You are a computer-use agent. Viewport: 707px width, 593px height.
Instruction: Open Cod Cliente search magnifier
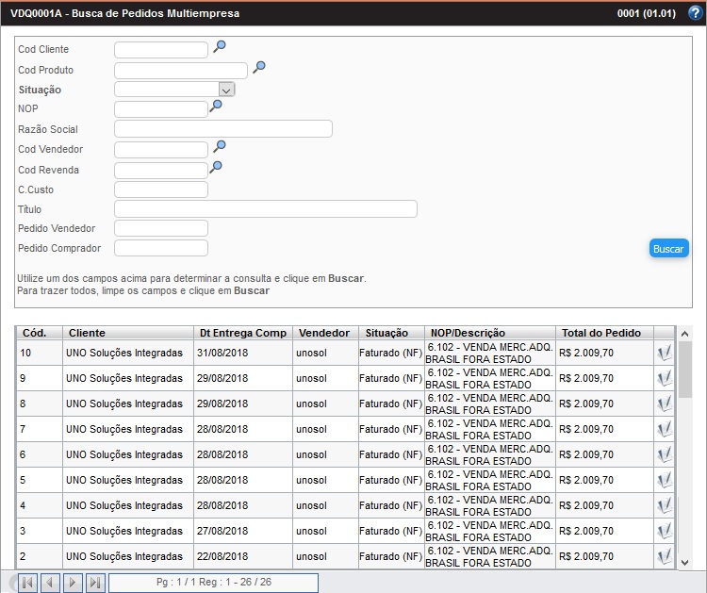219,46
